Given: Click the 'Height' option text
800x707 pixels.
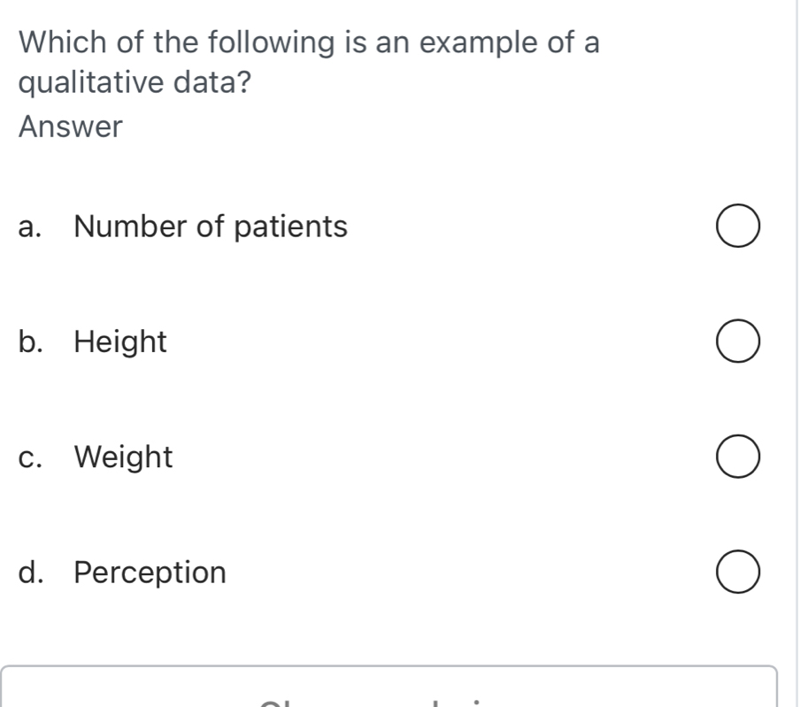Looking at the screenshot, I should click(120, 342).
